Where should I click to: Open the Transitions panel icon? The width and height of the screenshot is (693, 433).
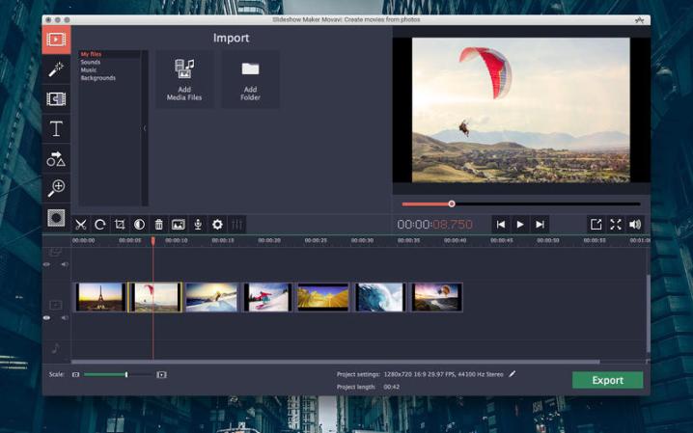coord(56,99)
